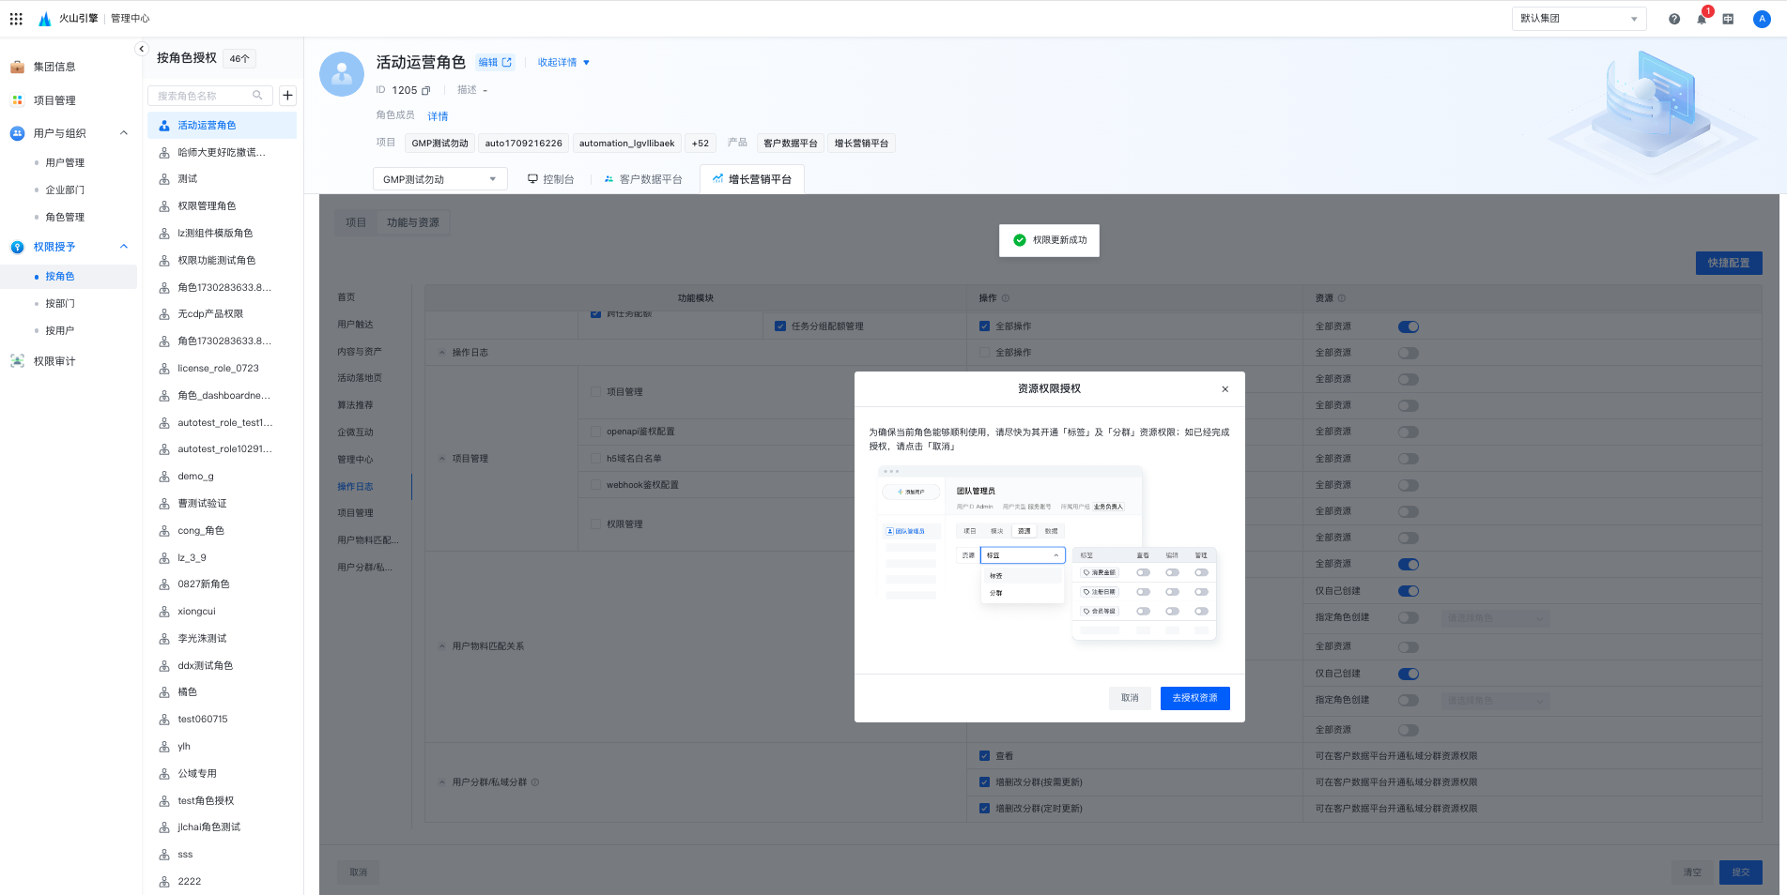Click the 集团信息 sidebar icon

coord(17,67)
